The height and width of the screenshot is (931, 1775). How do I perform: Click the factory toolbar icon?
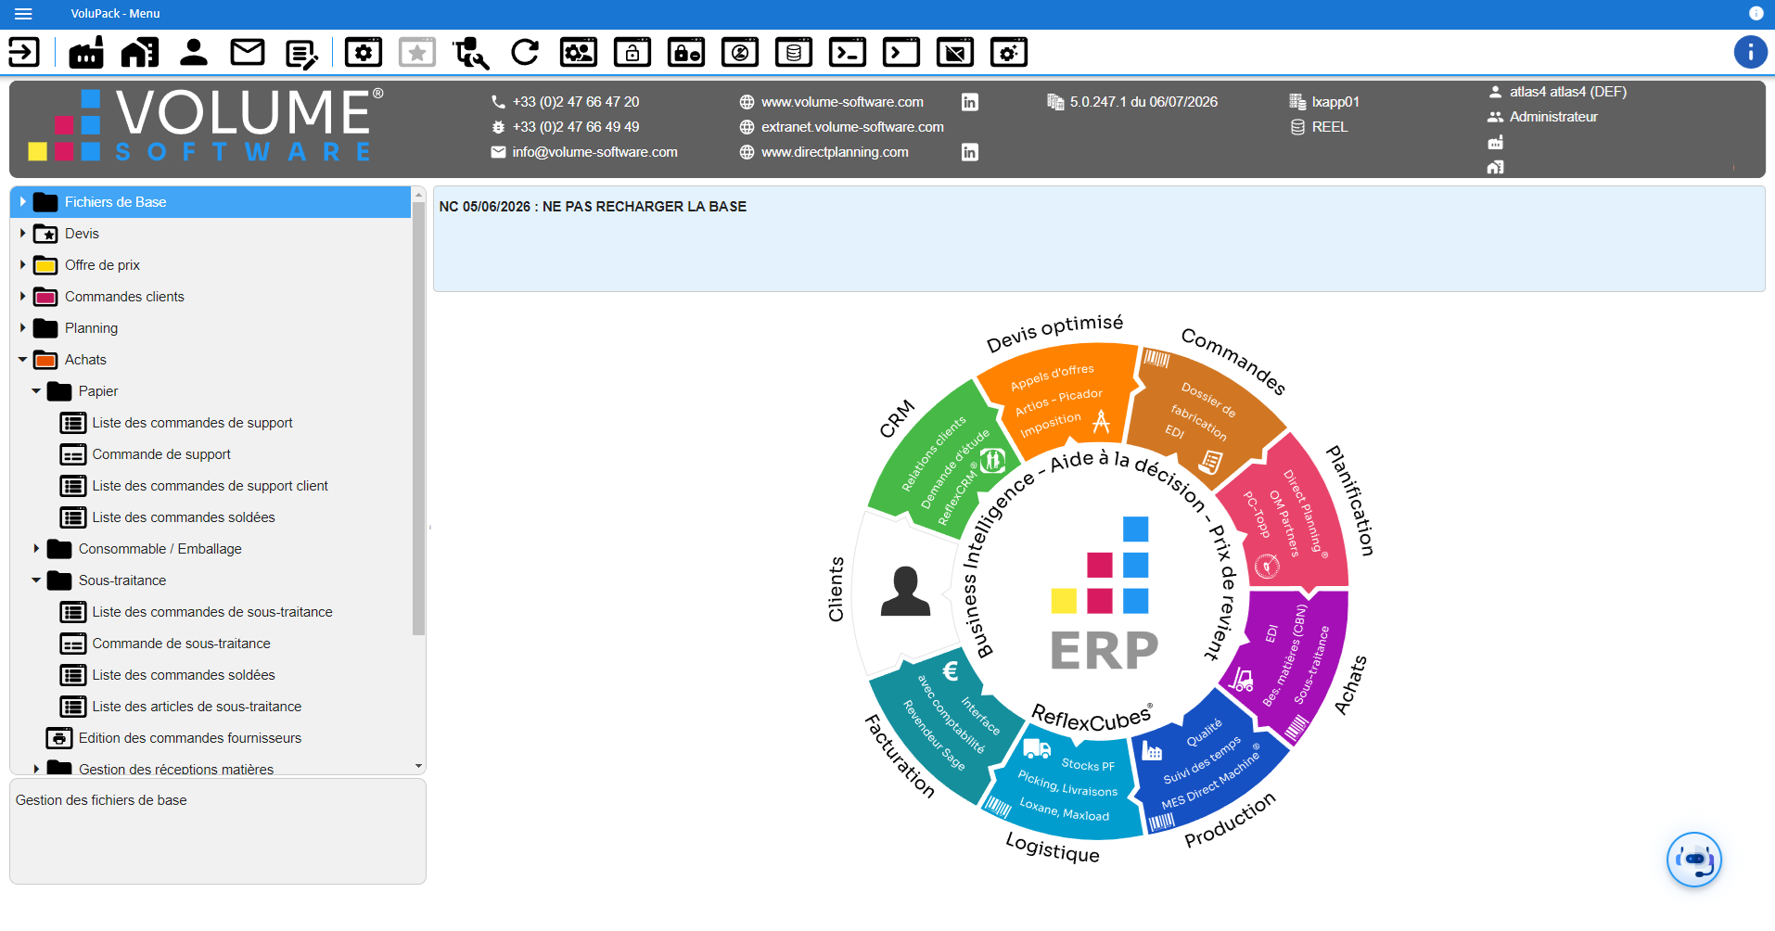(86, 53)
